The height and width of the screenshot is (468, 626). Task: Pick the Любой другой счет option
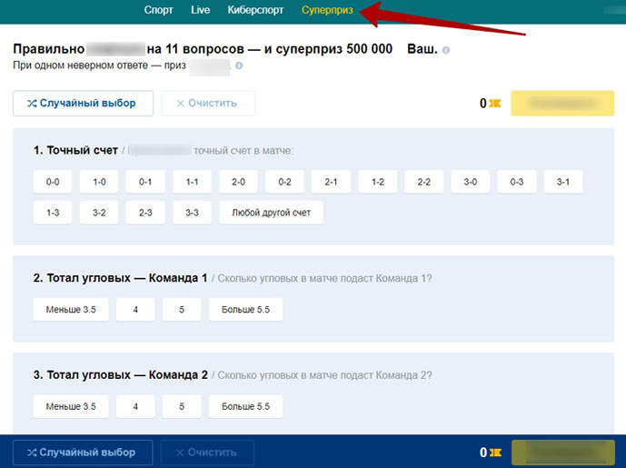click(271, 213)
